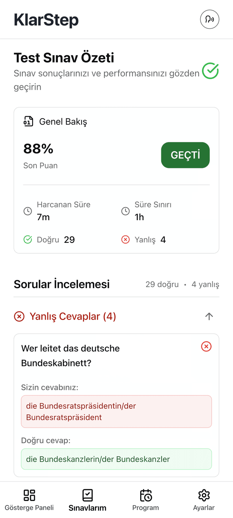Select the Sınavlarım tab
The image size is (233, 518).
click(87, 499)
